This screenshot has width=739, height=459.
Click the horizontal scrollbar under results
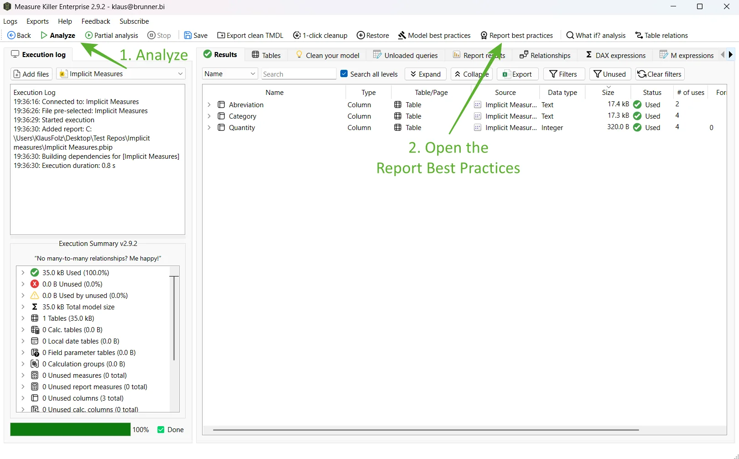[x=426, y=430]
